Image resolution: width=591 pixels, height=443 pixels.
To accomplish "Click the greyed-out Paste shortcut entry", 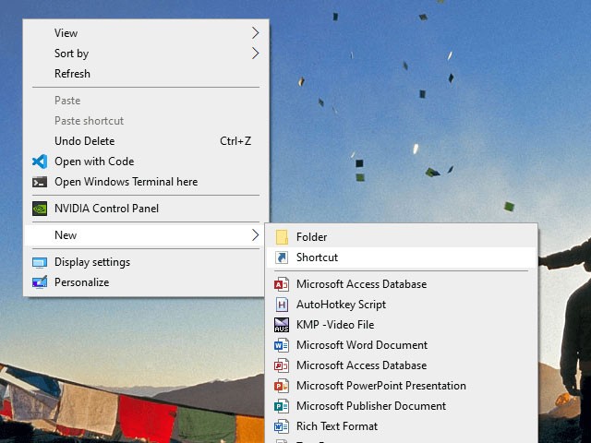I will 89,121.
